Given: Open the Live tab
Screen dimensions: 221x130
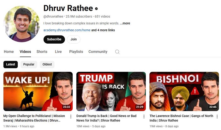Looking at the screenshot, I should (58, 52).
